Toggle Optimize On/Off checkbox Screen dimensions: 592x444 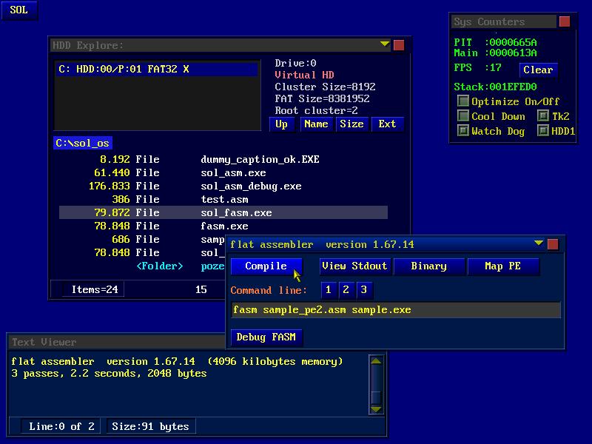463,101
